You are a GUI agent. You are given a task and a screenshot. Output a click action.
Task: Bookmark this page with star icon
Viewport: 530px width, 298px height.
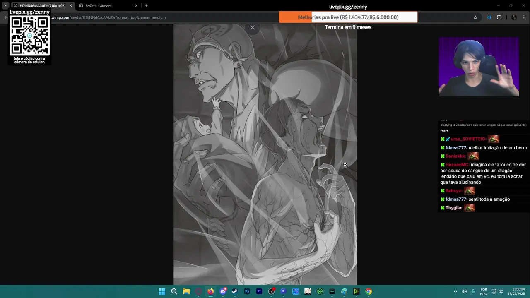pos(475,17)
